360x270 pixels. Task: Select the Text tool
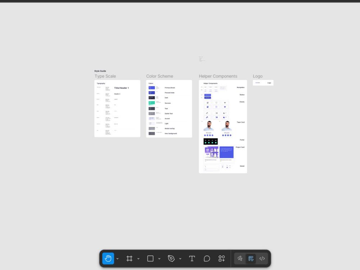click(x=192, y=258)
